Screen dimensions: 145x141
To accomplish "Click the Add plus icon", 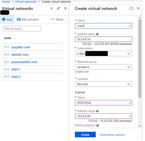I will click(4, 19).
